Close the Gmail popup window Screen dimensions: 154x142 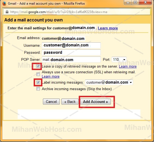tap(145, 2)
